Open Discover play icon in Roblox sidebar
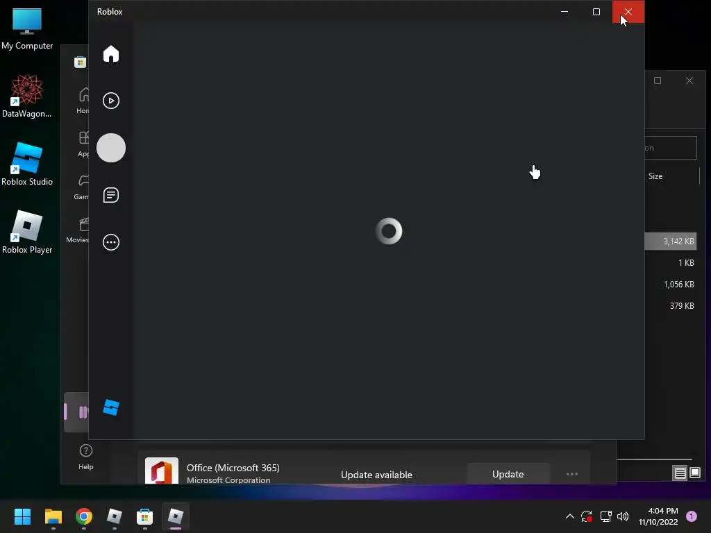Image resolution: width=711 pixels, height=533 pixels. click(x=110, y=101)
